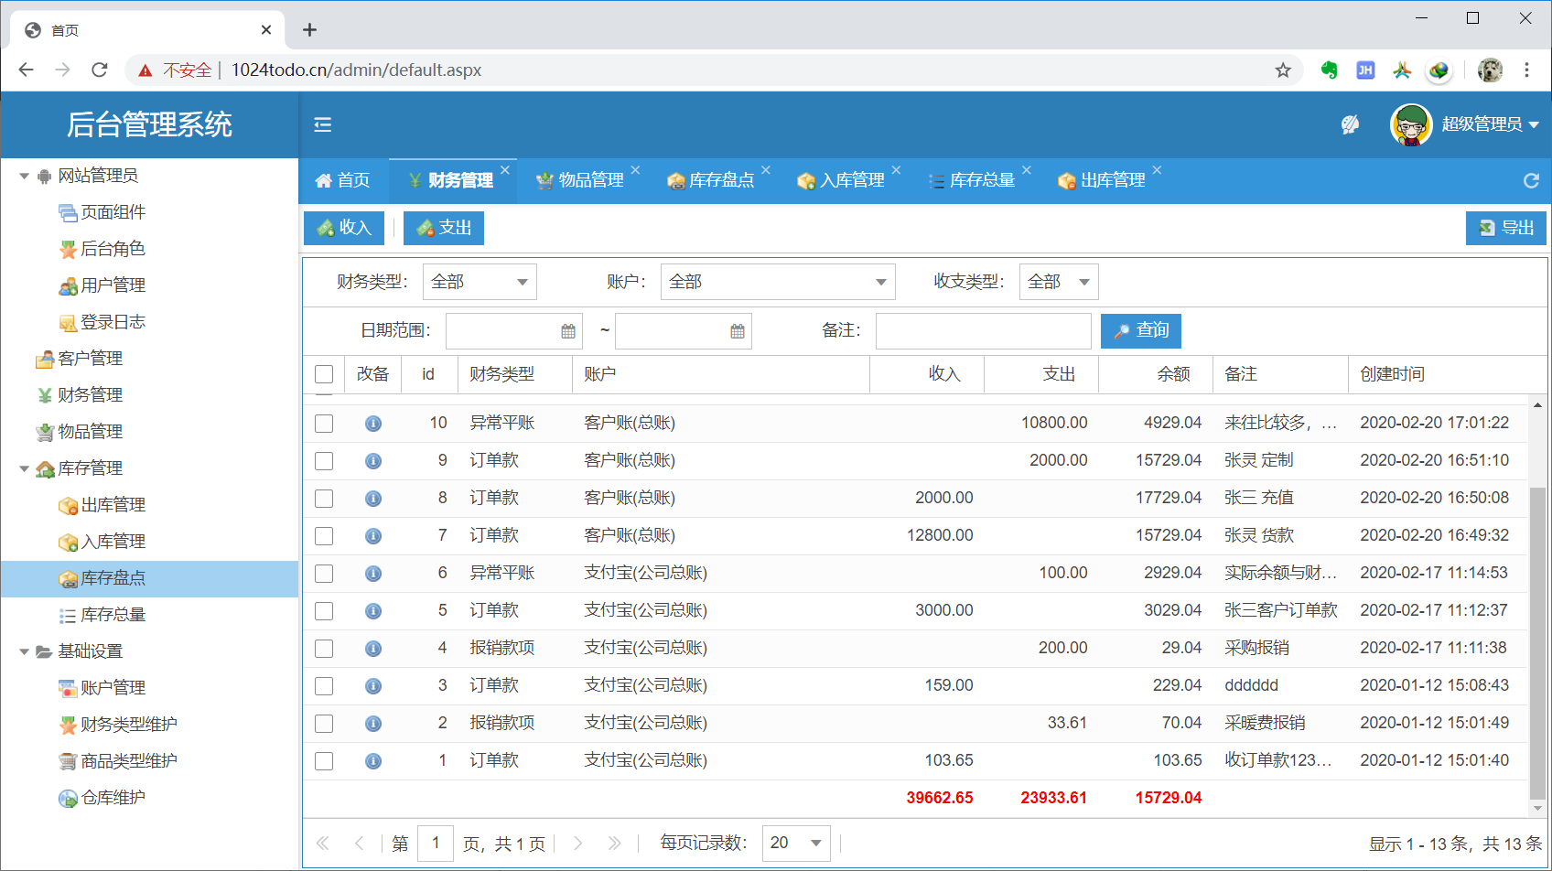
Task: Open the 收支类型 dropdown
Action: tap(1059, 282)
